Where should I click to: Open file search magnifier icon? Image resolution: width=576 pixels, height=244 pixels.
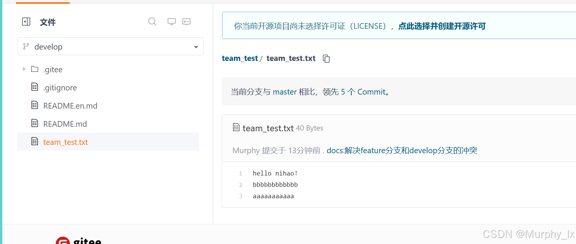(152, 22)
